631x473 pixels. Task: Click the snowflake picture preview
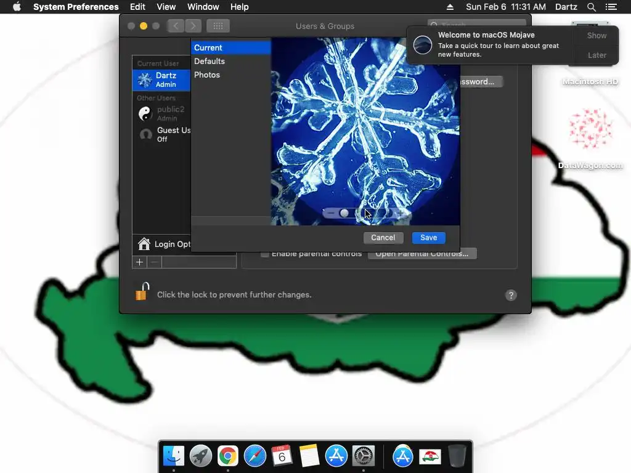click(365, 131)
